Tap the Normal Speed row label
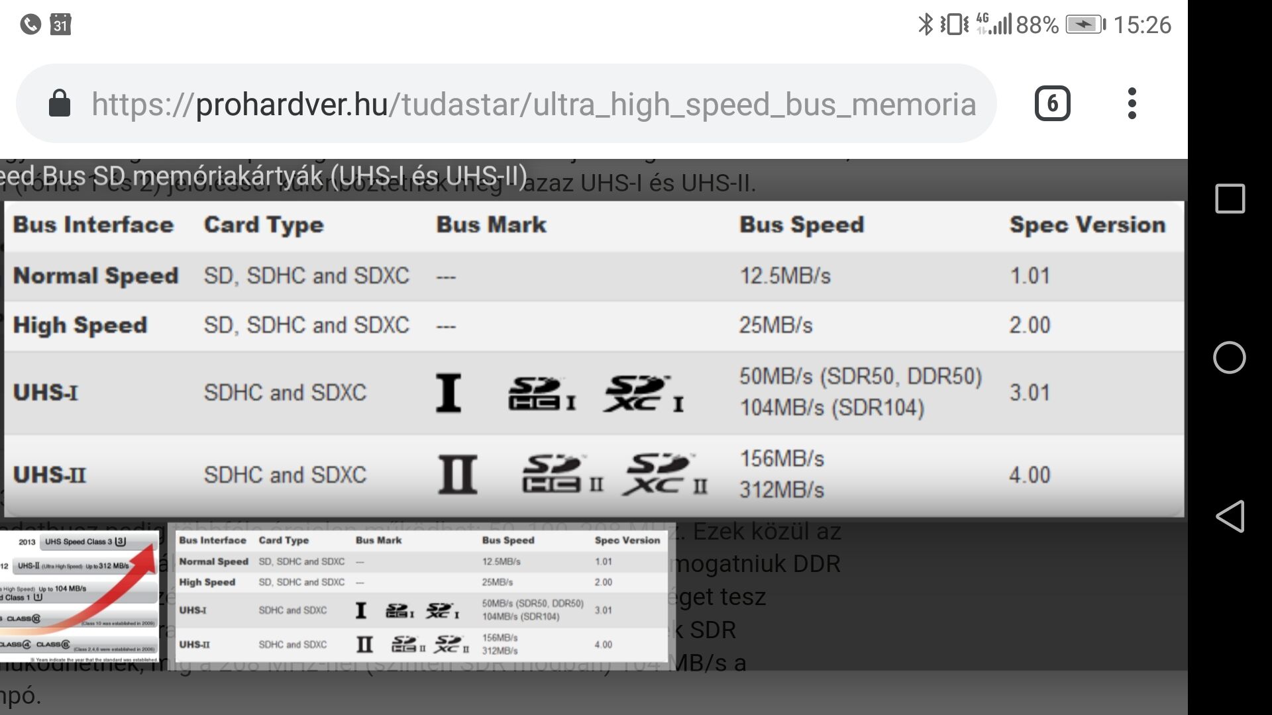The width and height of the screenshot is (1272, 715). pos(96,275)
